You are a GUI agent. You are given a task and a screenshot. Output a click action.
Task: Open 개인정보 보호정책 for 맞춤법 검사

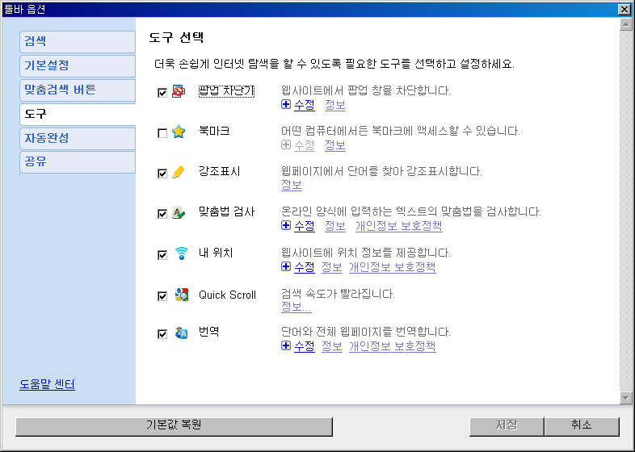click(x=399, y=226)
